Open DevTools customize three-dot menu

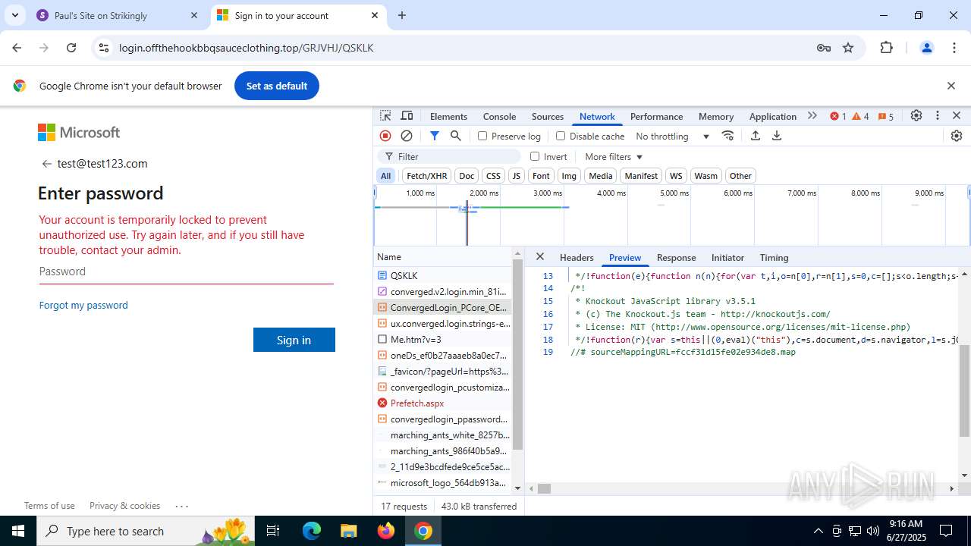click(938, 116)
